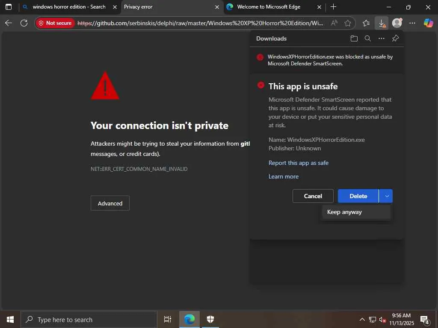
Task: Switch to Welcome to Microsoft Edge tab
Action: point(274,7)
